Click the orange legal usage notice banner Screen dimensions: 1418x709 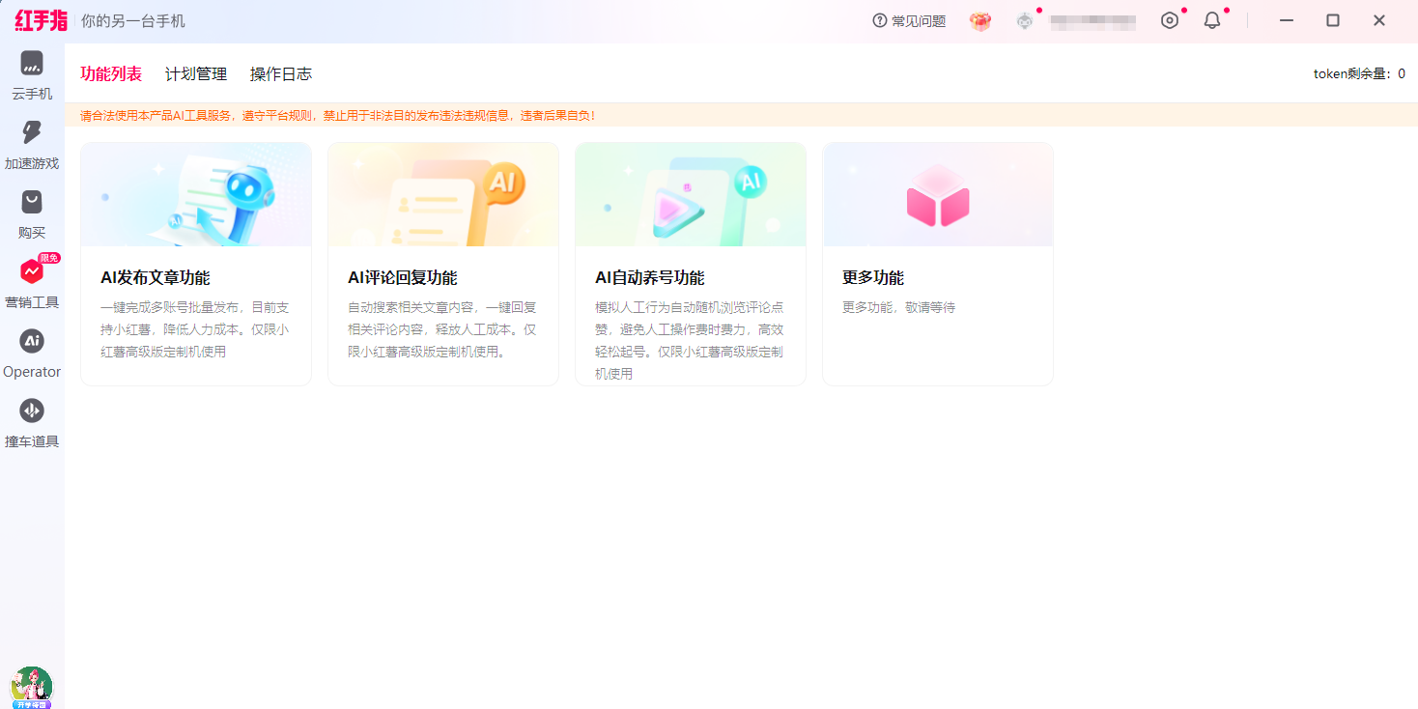(x=741, y=115)
